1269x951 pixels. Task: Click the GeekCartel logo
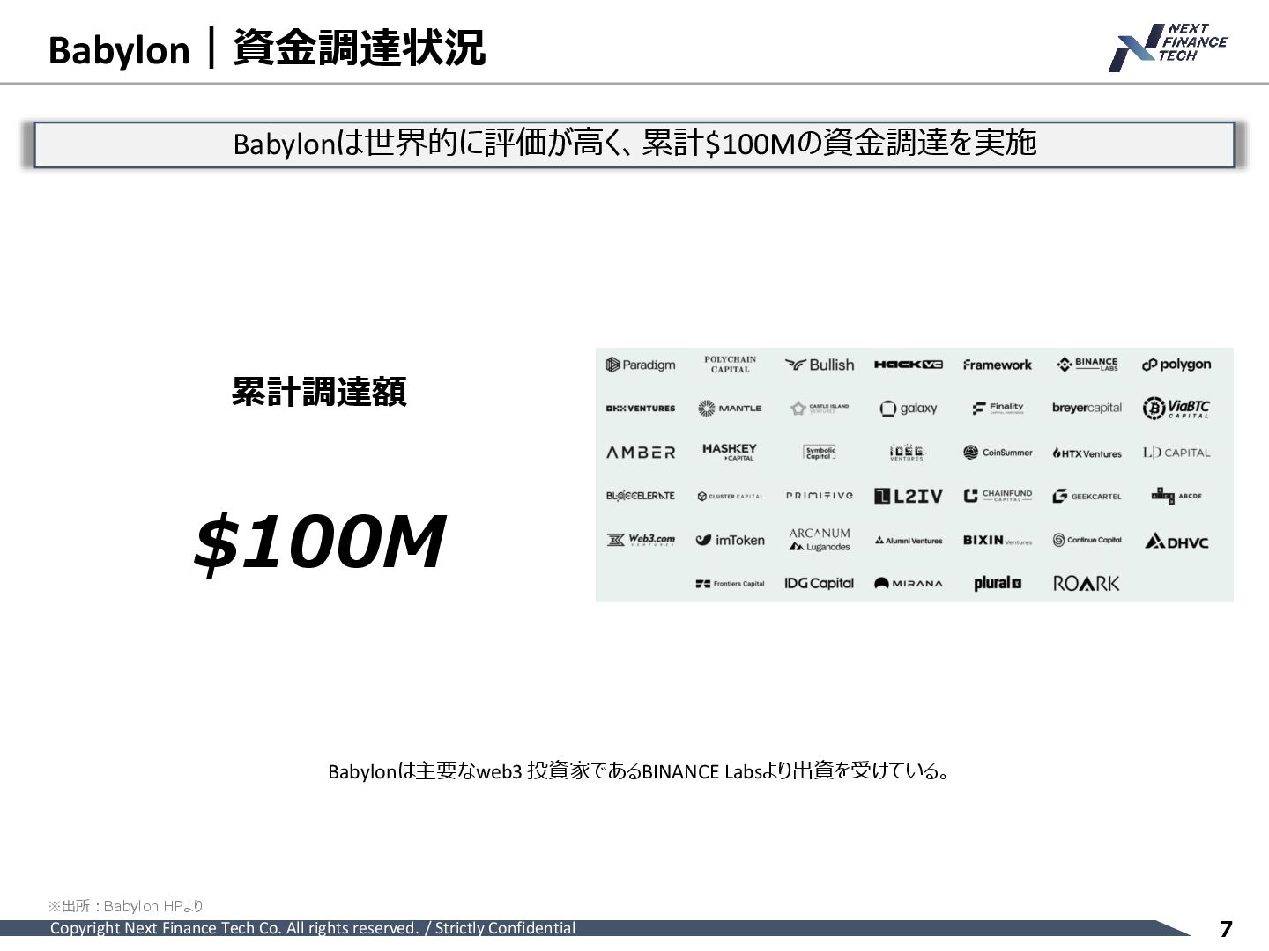(1087, 496)
